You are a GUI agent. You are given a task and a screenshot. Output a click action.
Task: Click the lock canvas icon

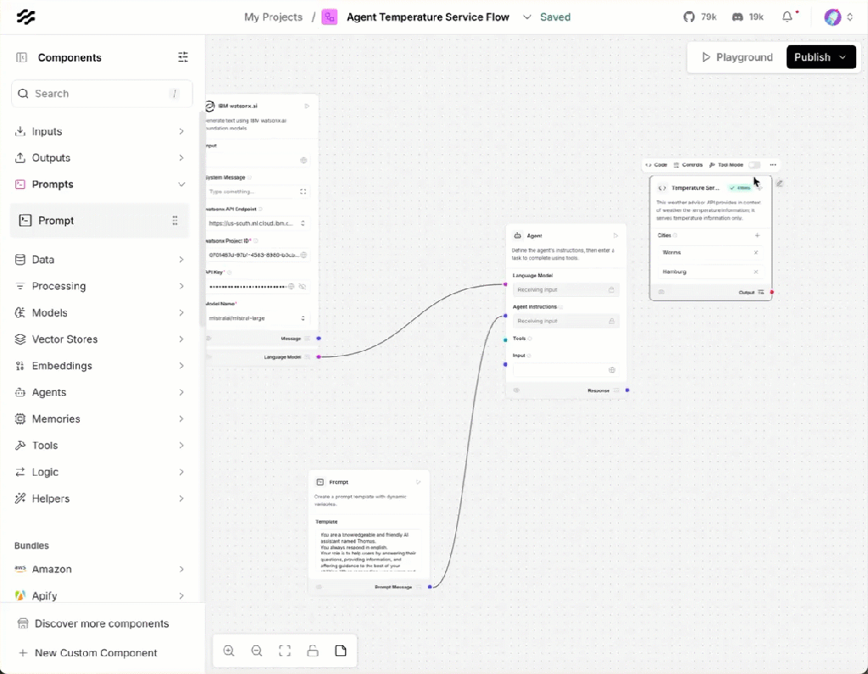(313, 651)
